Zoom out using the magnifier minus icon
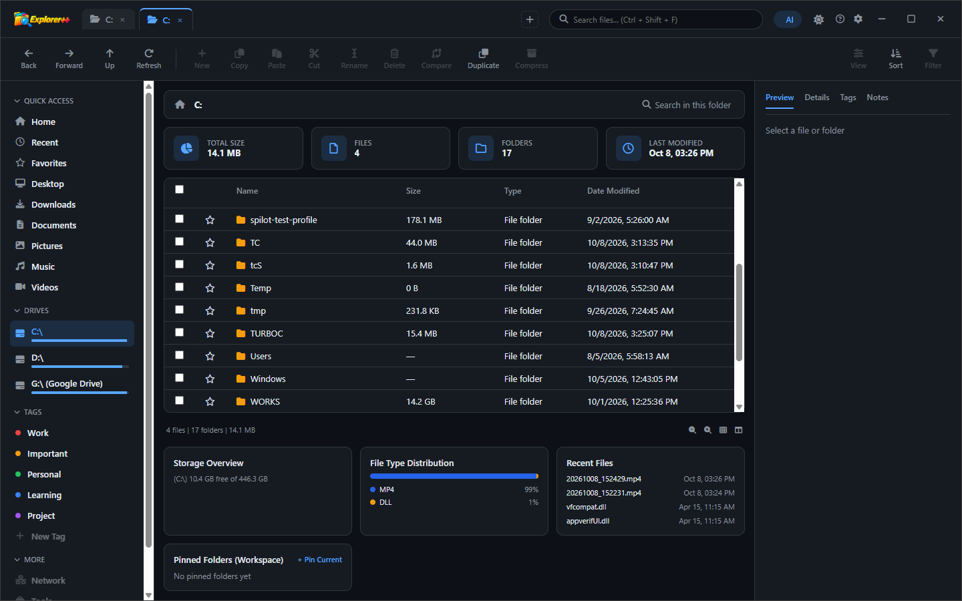Image resolution: width=962 pixels, height=601 pixels. click(692, 430)
